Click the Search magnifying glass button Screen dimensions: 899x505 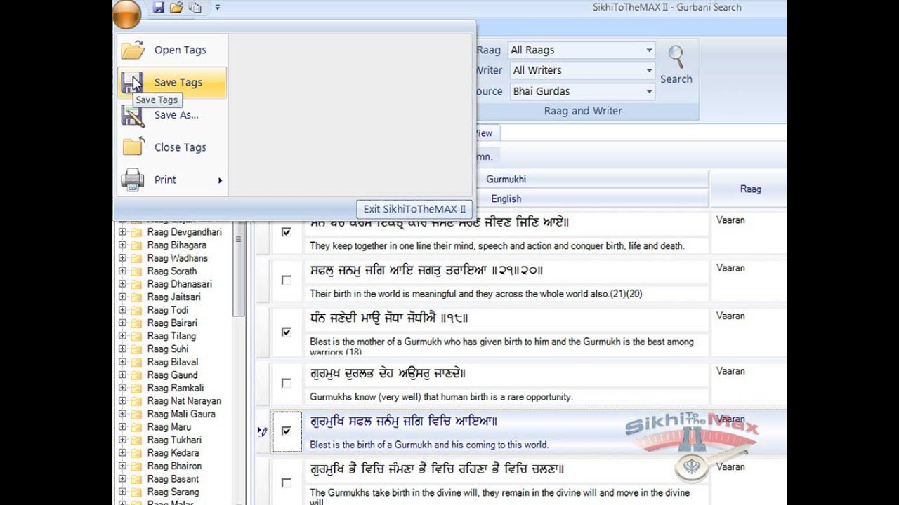676,65
